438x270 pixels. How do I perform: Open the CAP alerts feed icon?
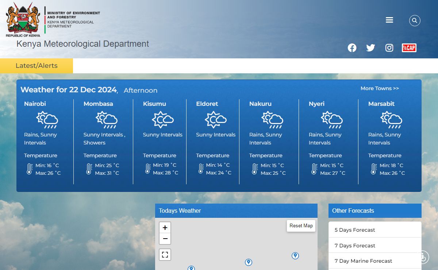[409, 48]
